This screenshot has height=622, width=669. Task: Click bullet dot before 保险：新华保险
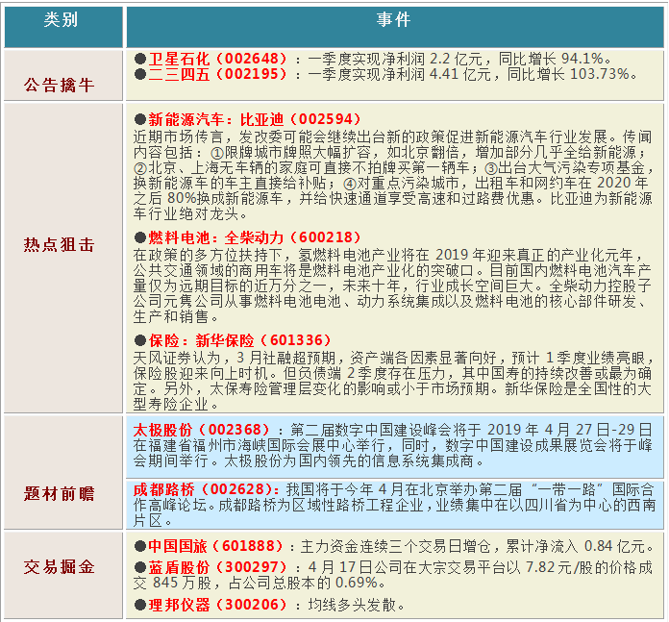(140, 340)
